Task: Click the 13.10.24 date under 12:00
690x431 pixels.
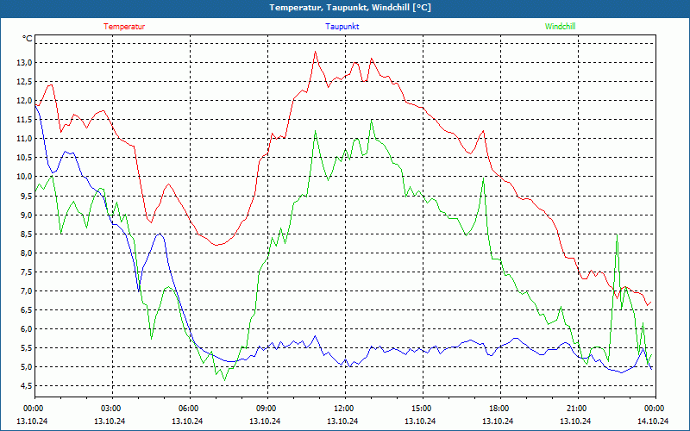Action: coord(342,421)
